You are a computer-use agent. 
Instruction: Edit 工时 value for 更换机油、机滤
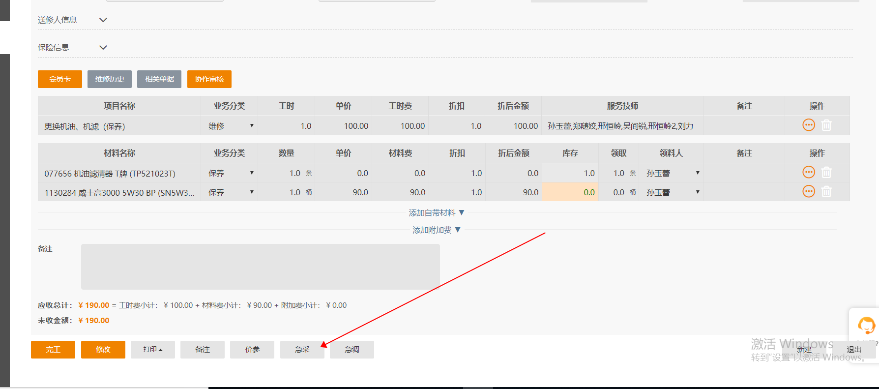coord(287,126)
